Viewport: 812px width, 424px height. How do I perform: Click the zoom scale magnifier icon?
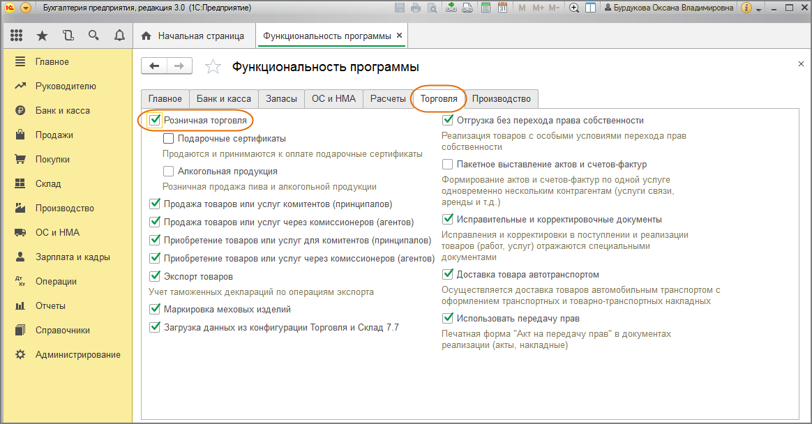(574, 8)
